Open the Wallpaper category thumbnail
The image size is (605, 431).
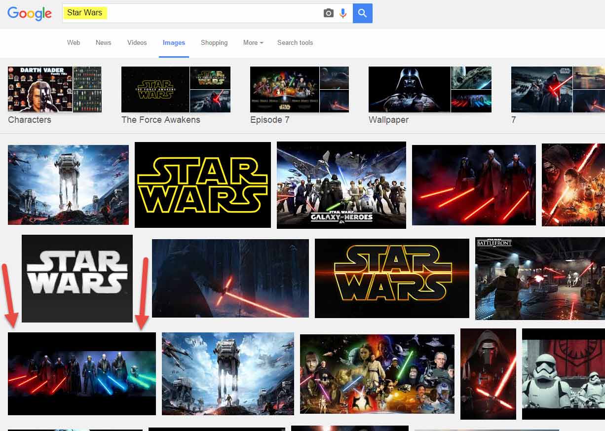[430, 89]
